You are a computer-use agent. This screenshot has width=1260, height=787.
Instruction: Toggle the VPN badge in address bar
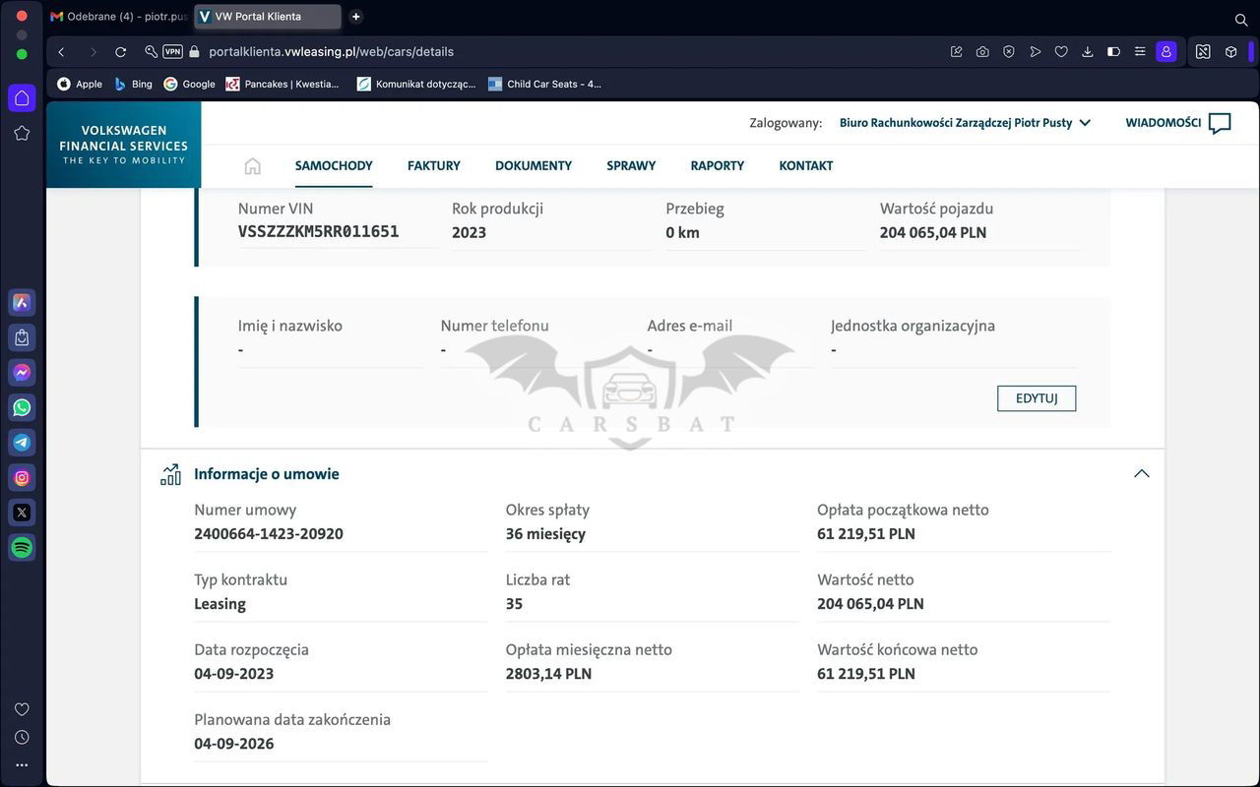click(172, 52)
